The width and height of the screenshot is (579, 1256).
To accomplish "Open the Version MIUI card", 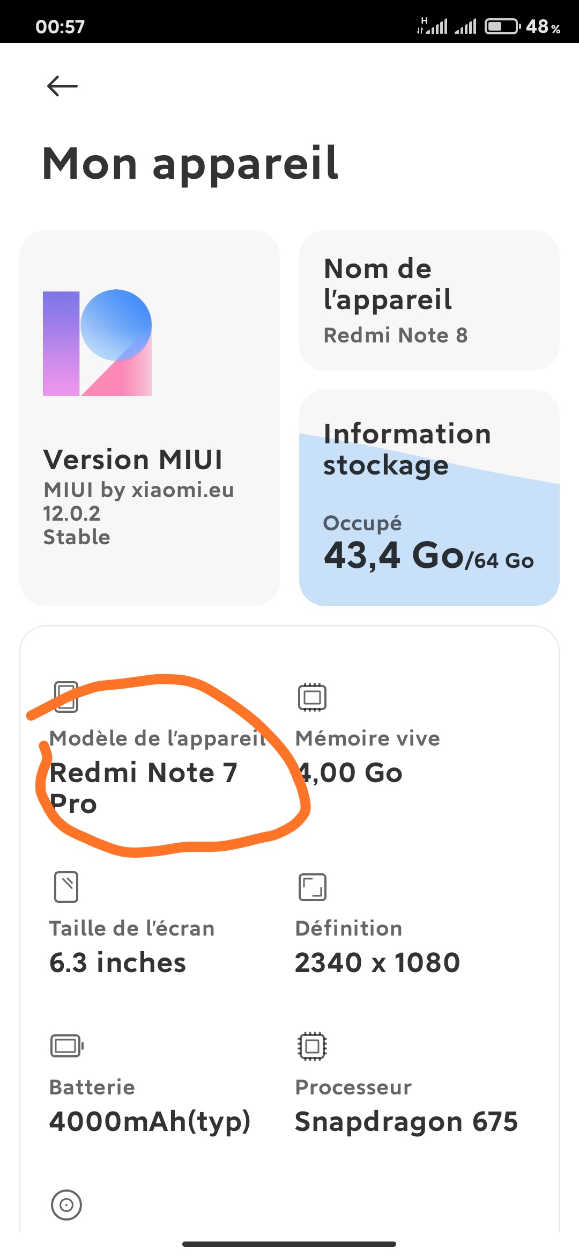I will [x=150, y=418].
